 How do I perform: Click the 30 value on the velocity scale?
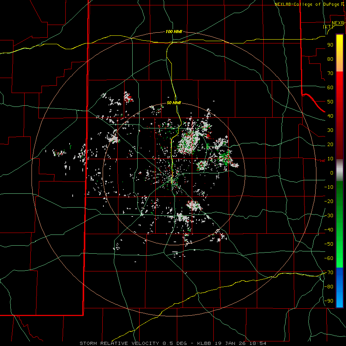click(330, 130)
